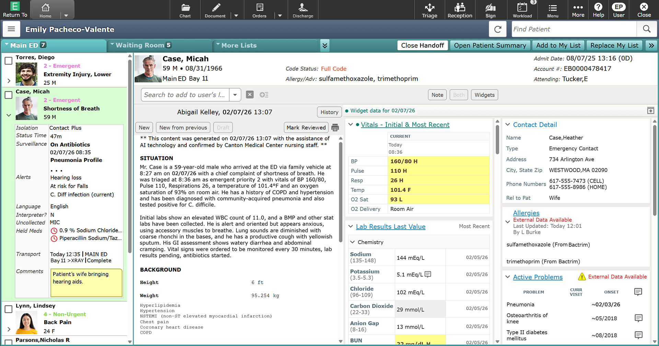Expand the Torres, Diego row
Image resolution: width=659 pixels, height=346 pixels.
pos(9,81)
